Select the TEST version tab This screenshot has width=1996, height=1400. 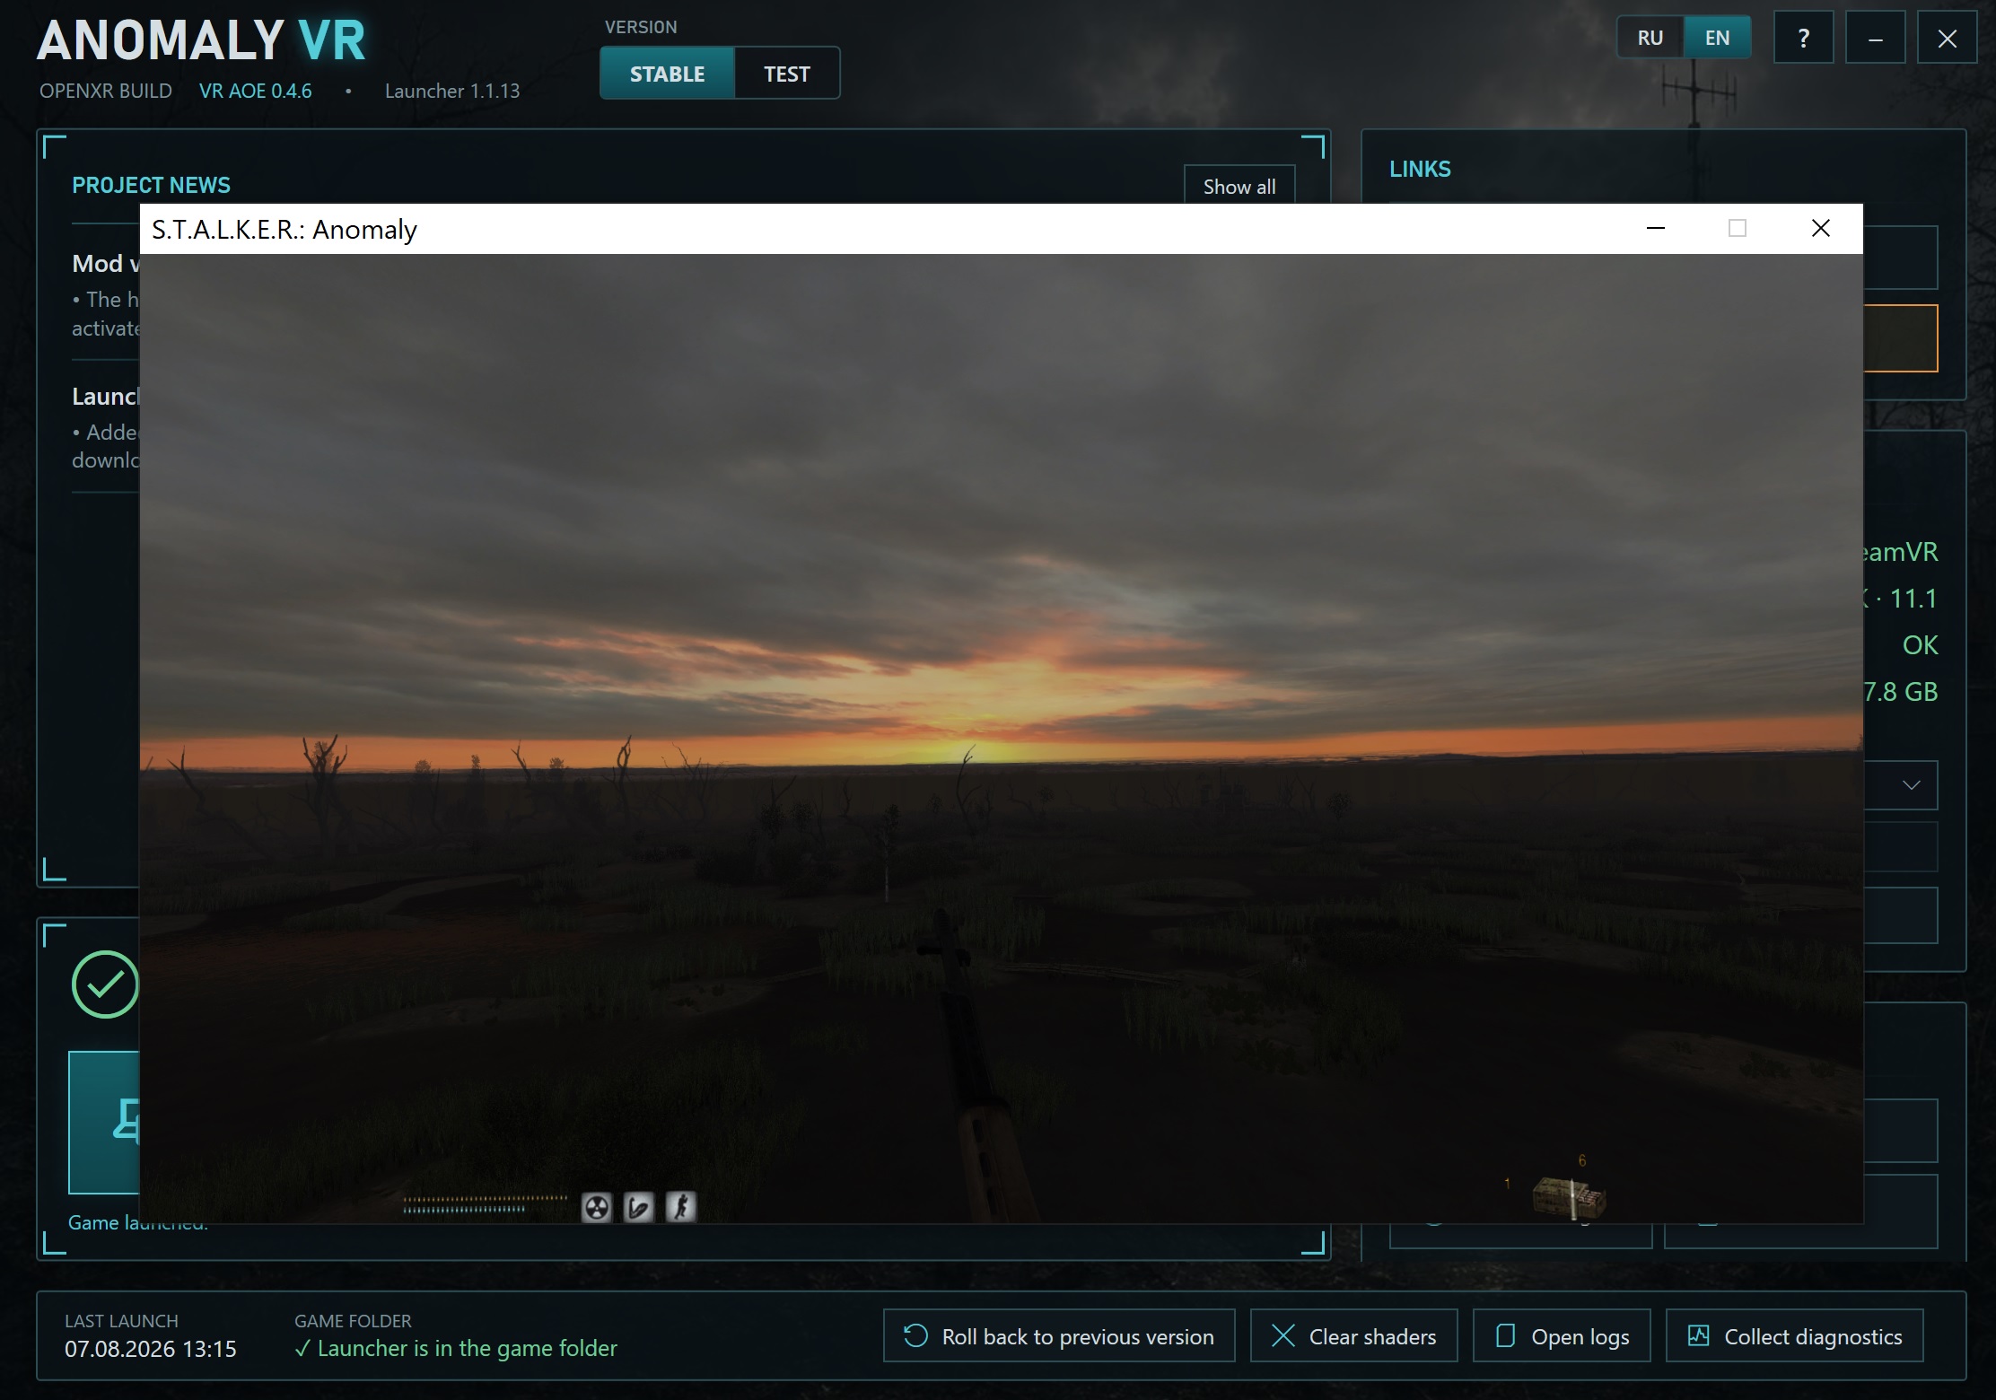(787, 74)
